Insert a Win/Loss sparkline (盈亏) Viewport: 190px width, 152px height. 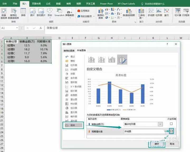(x=167, y=12)
